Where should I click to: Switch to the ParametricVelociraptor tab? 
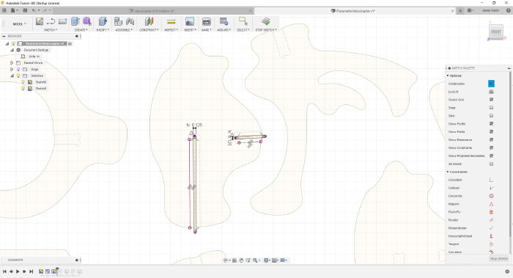pyautogui.click(x=355, y=11)
